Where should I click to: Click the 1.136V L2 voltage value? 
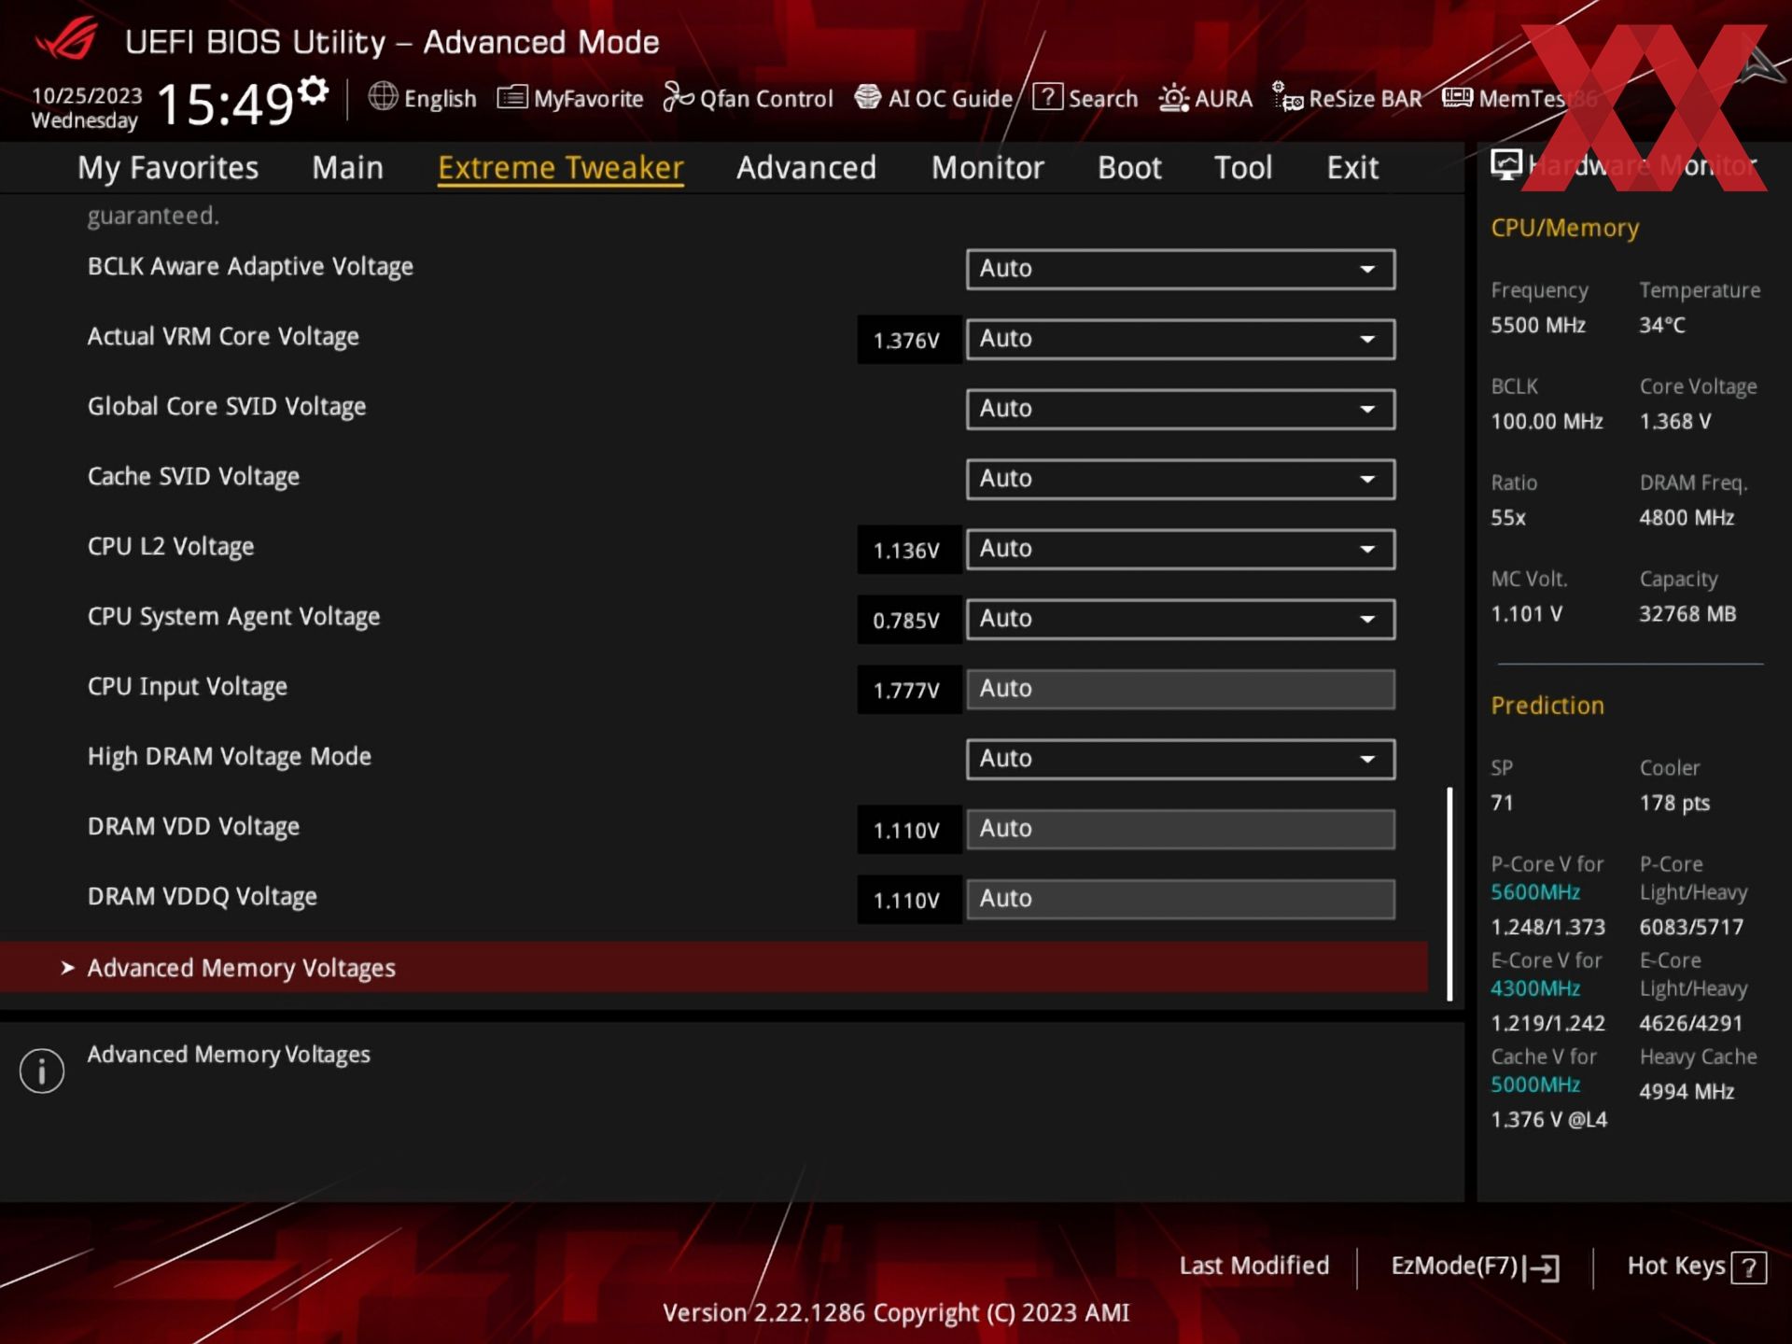[x=907, y=550]
